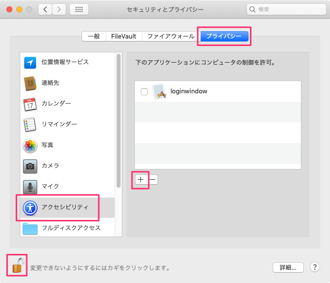Click the Location Services arrow icon
The height and width of the screenshot is (283, 330).
pyautogui.click(x=30, y=63)
